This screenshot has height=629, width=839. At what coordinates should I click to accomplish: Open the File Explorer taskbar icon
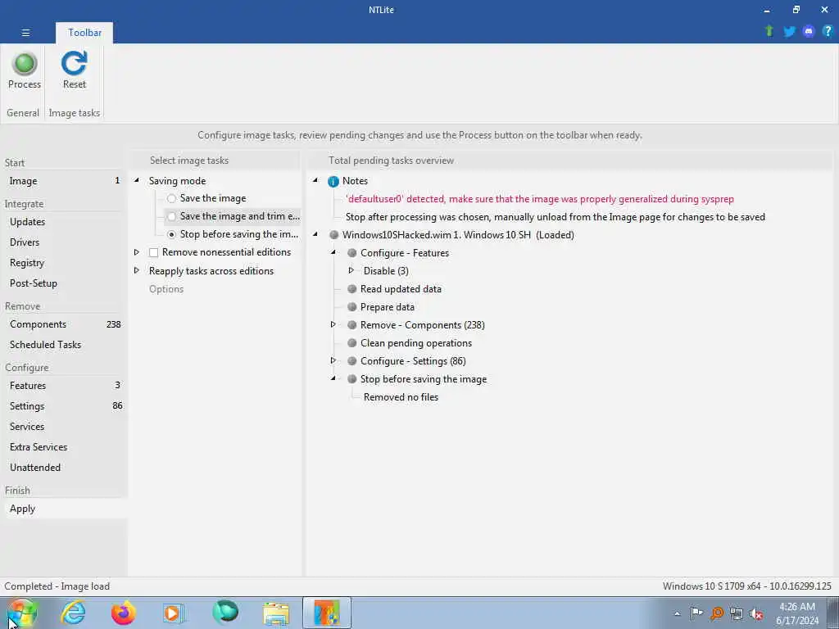[276, 613]
